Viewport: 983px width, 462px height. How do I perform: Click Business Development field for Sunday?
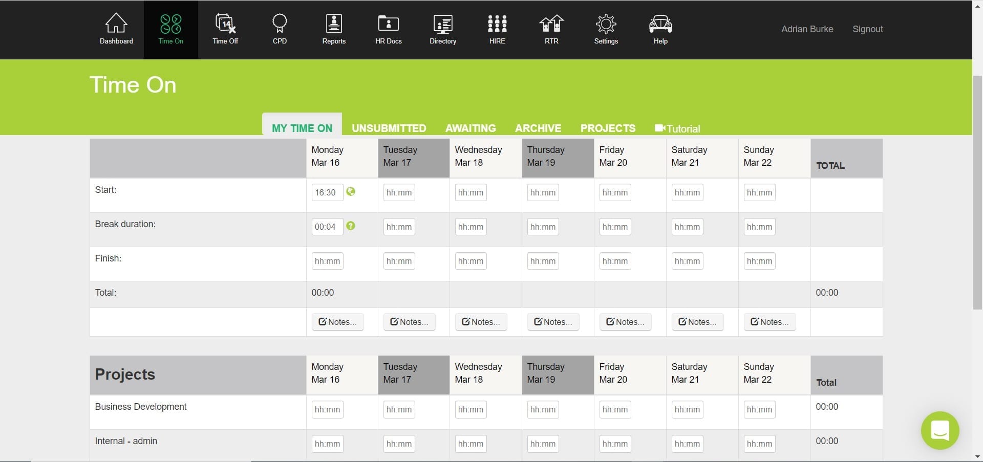(x=760, y=409)
